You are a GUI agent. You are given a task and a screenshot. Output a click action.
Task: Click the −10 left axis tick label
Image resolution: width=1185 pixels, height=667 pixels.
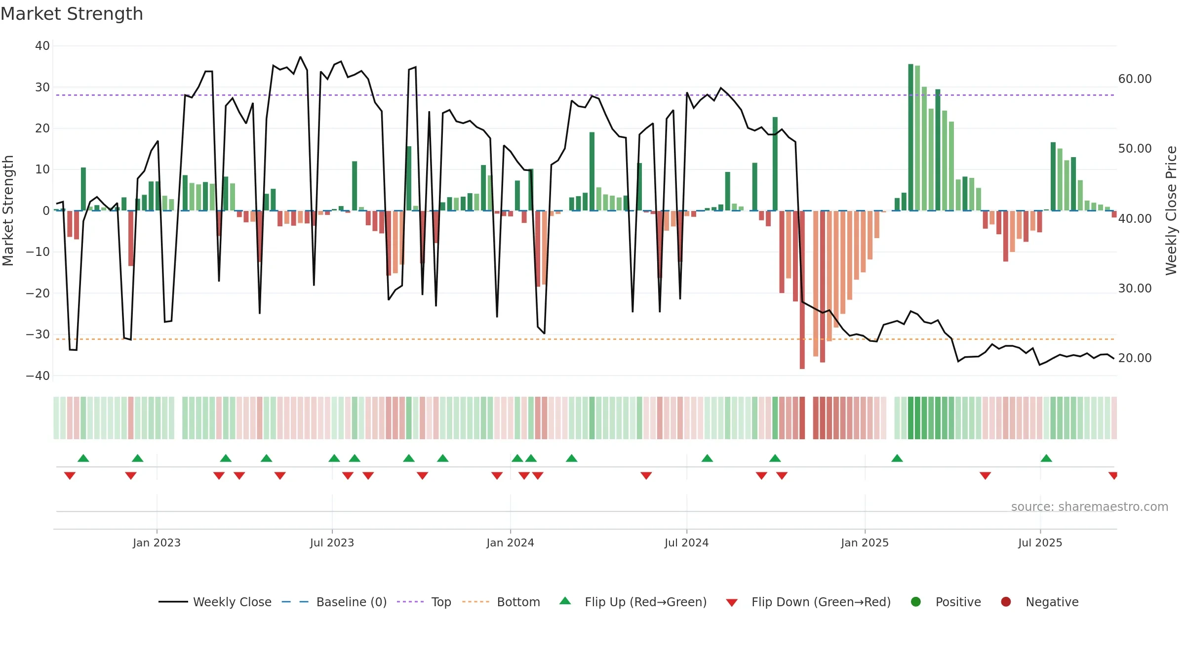[38, 252]
